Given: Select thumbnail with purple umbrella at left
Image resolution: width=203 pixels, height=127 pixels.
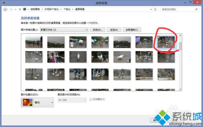Looking at the screenshot, I should pyautogui.click(x=144, y=42).
